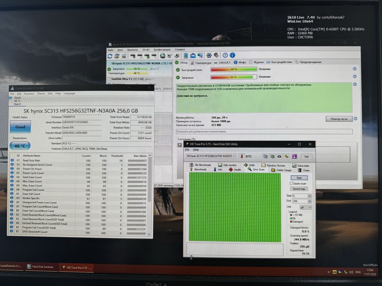Click disk with green check icon in Sentinel toolbar

(x=147, y=56)
